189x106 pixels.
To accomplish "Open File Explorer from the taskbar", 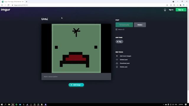I will coord(9,105).
